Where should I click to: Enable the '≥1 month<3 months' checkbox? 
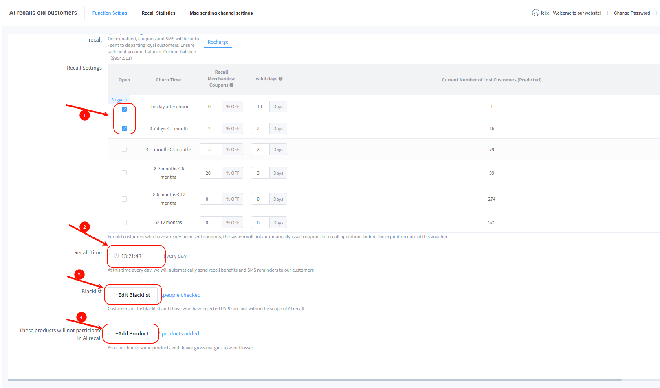coord(124,149)
